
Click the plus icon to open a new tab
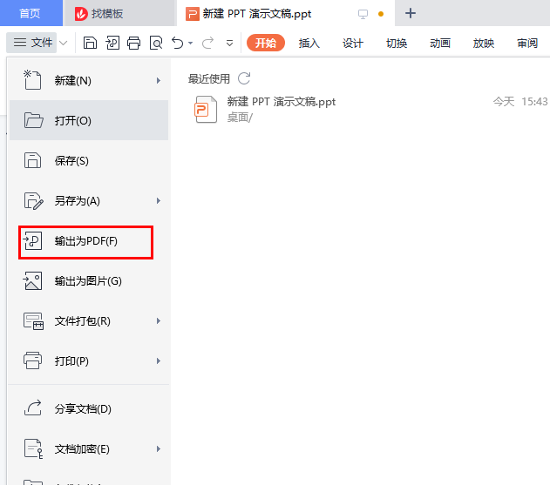click(411, 13)
